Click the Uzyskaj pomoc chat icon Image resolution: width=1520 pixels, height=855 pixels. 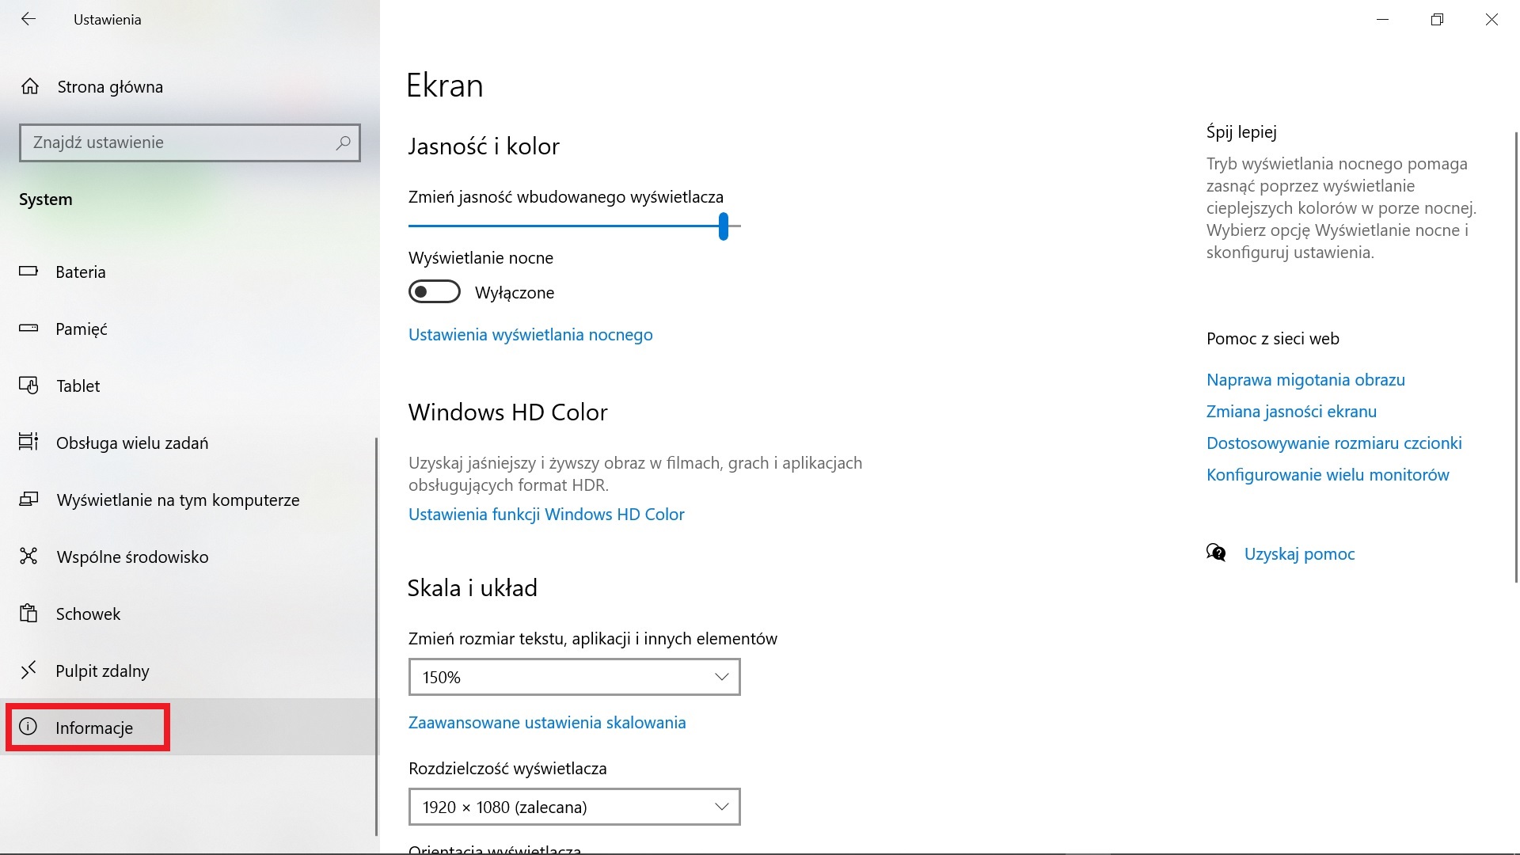(1216, 553)
